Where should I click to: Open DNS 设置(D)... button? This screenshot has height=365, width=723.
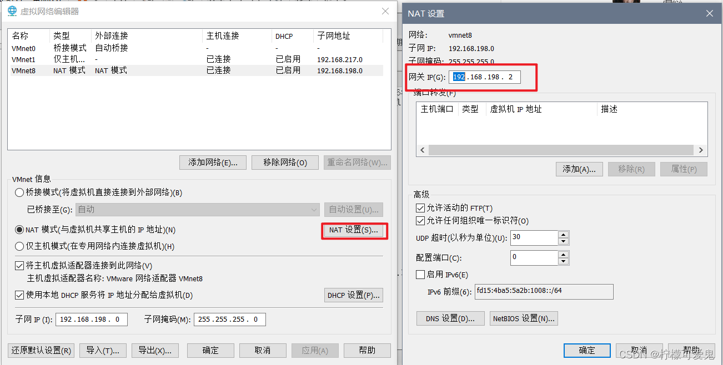450,318
